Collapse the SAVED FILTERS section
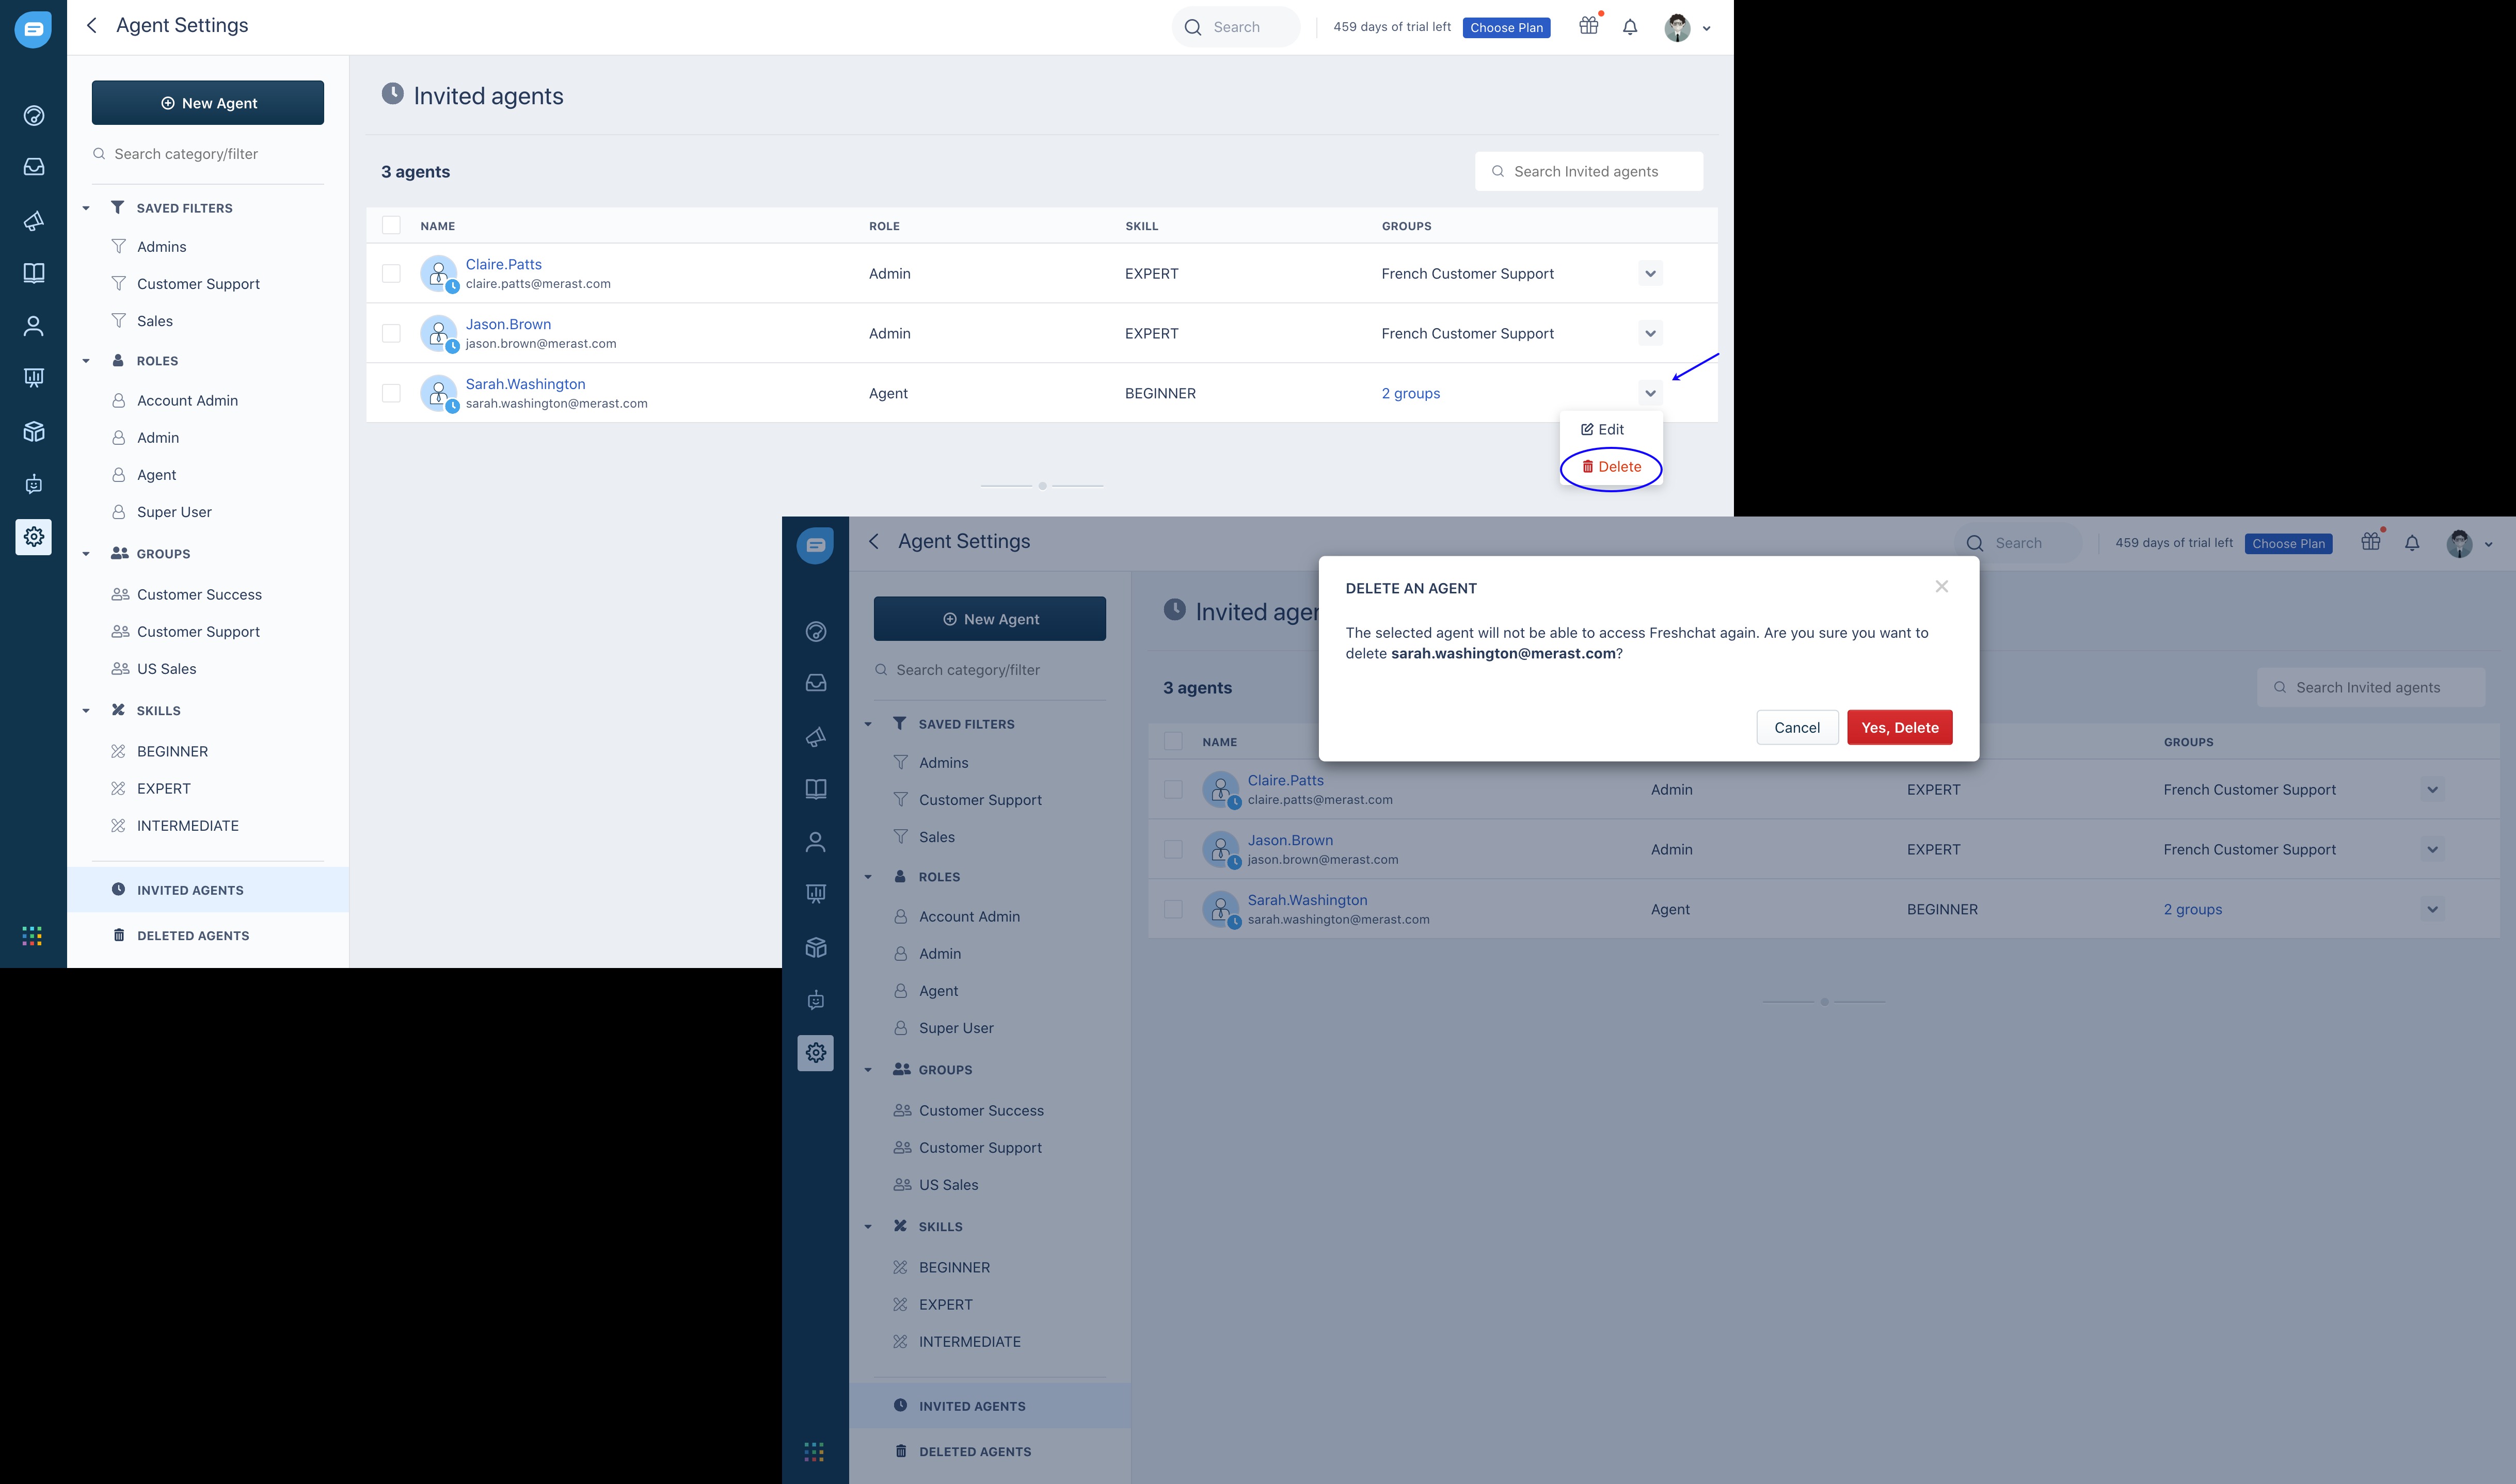The image size is (2516, 1484). 86,208
